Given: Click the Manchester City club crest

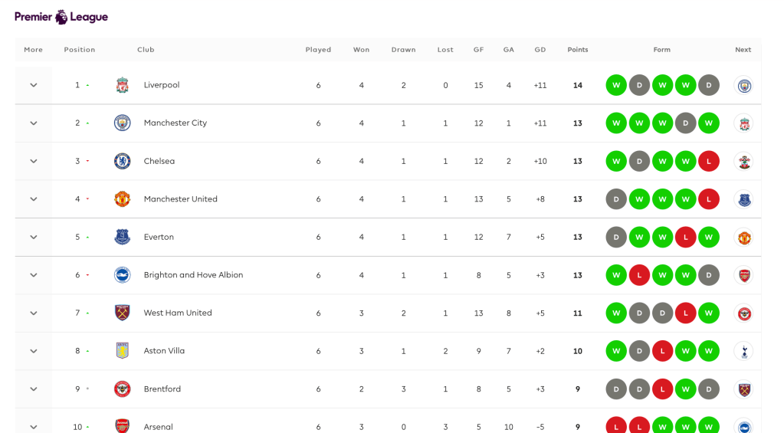Looking at the screenshot, I should [x=123, y=123].
